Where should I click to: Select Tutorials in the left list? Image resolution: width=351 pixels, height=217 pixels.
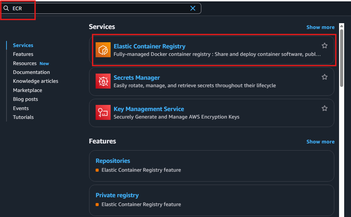(x=23, y=117)
